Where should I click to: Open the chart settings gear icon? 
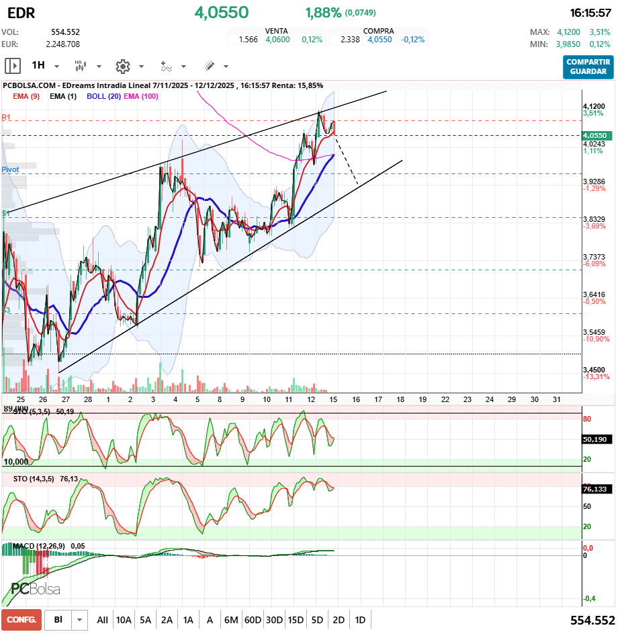(122, 66)
